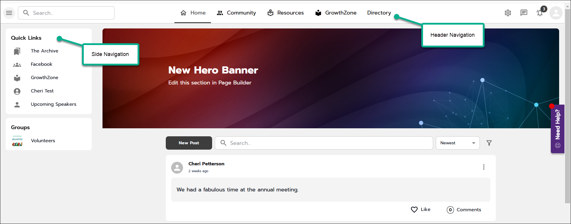This screenshot has height=224, width=571.
Task: Open the post's three-dot options menu
Action: pyautogui.click(x=484, y=167)
